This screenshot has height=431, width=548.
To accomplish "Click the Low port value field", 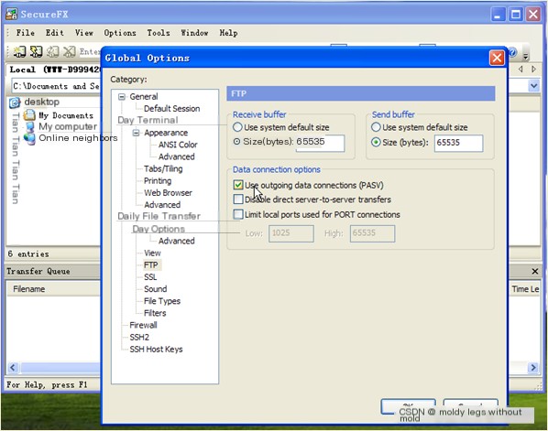I will [x=291, y=233].
